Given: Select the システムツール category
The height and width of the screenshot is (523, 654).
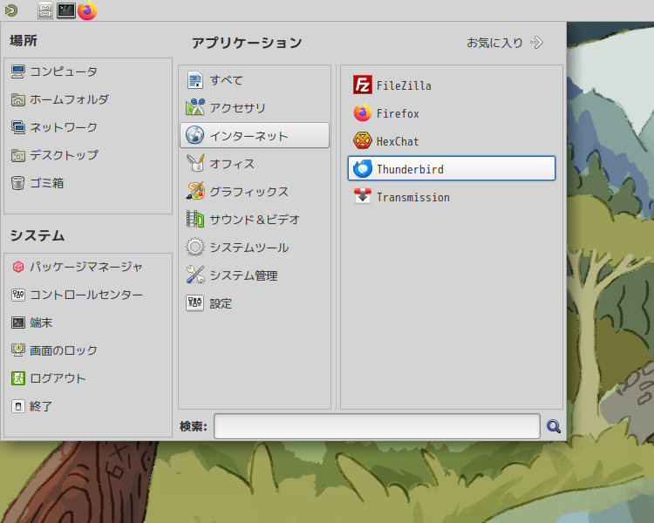Looking at the screenshot, I should 255,248.
